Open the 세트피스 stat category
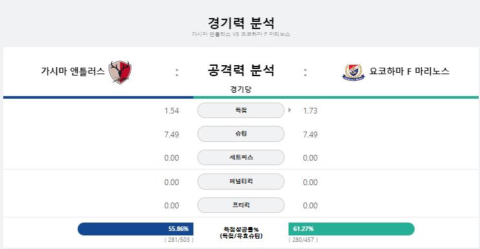The width and height of the screenshot is (480, 249). click(x=241, y=157)
